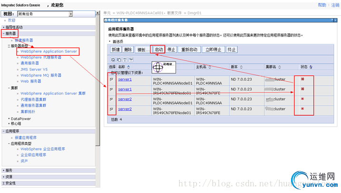The image size is (341, 193).
Task: Collapse the 服务器 section
Action: pos(4,33)
